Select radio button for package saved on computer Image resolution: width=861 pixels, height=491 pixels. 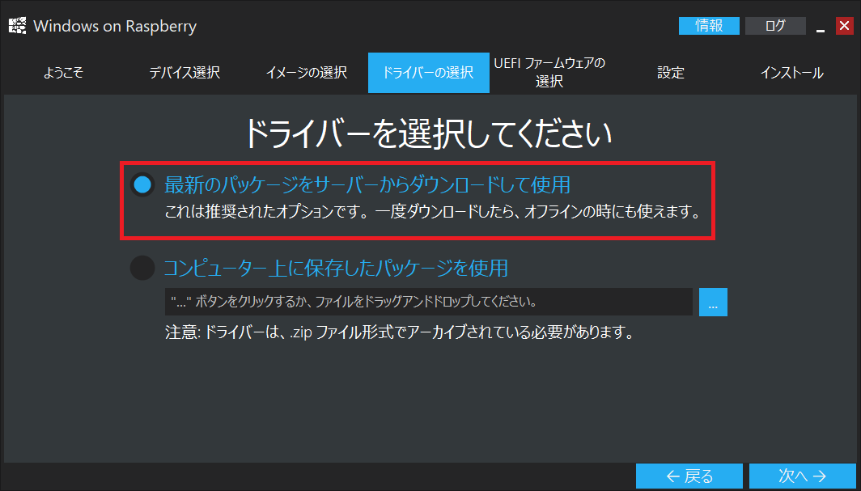point(142,268)
